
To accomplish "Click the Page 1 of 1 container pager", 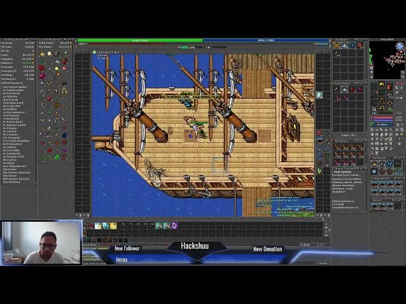I will [349, 136].
